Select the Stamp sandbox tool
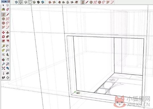 click(64, 2)
